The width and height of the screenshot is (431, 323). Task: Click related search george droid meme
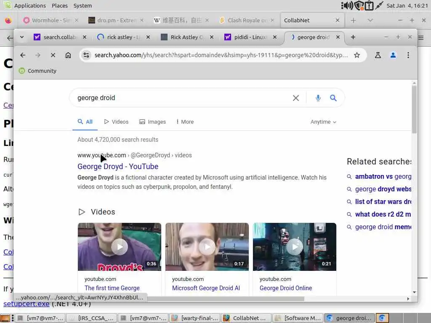tap(383, 227)
